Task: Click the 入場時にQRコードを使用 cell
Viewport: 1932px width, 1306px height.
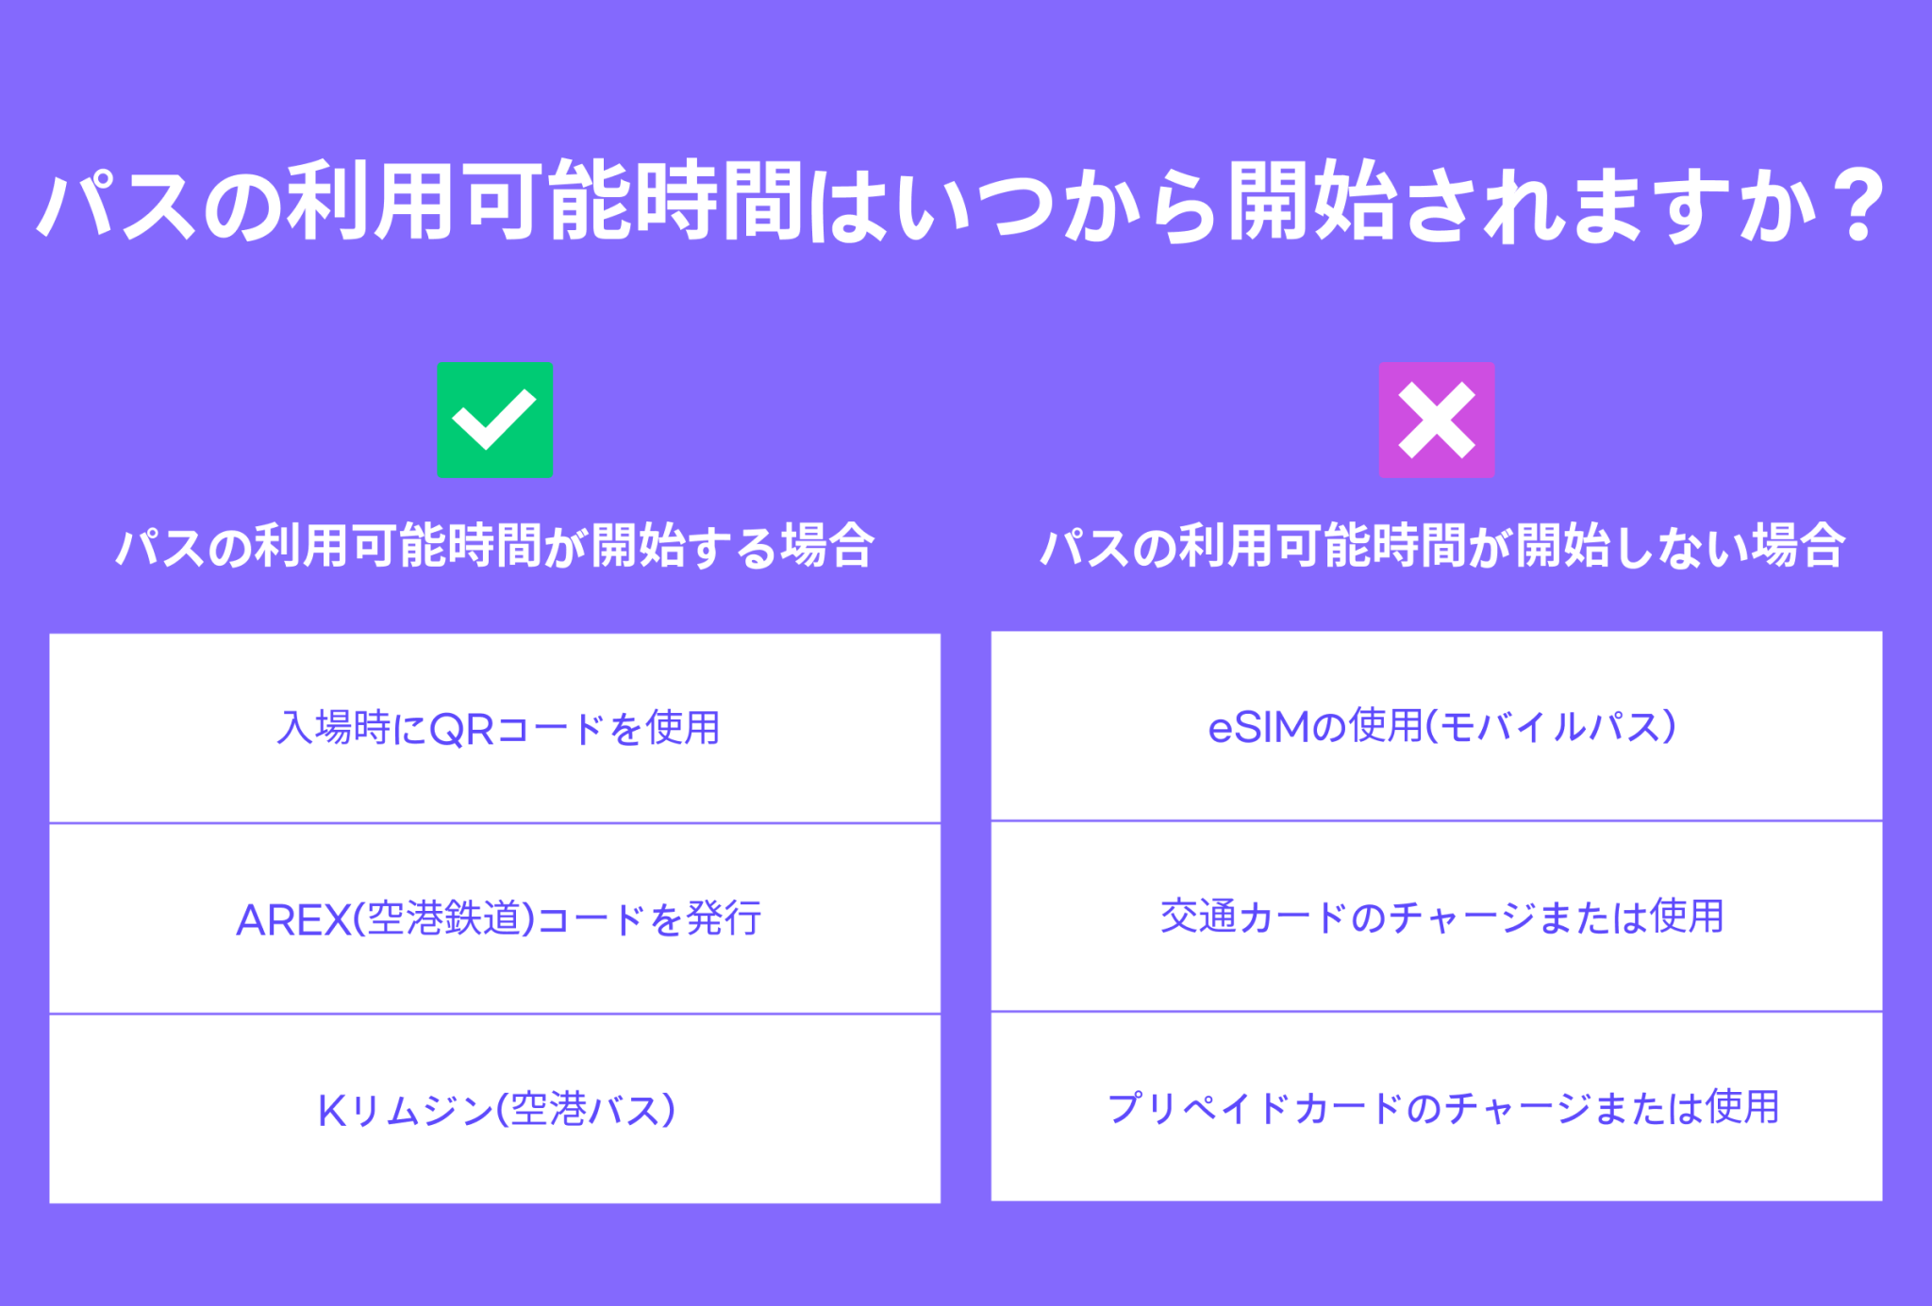Action: pyautogui.click(x=494, y=728)
